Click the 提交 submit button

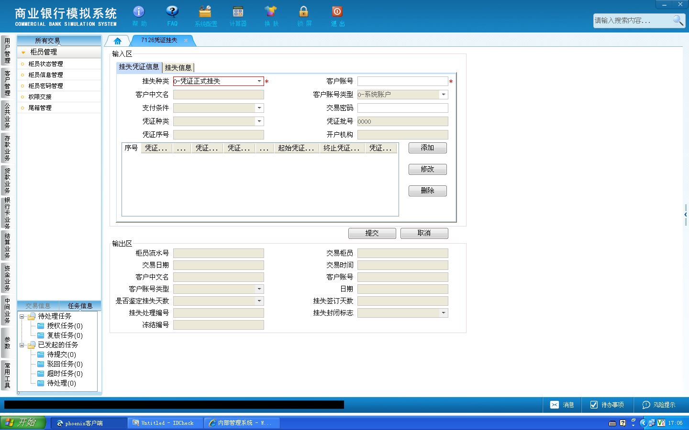coord(372,233)
